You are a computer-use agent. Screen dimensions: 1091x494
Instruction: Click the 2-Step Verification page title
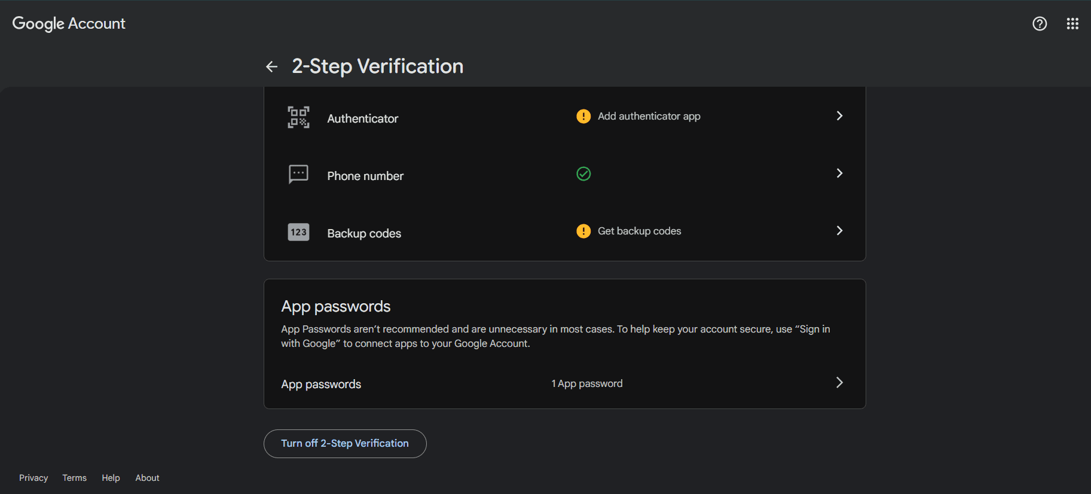[378, 66]
